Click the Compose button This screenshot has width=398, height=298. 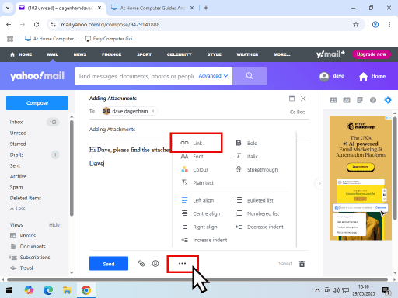pos(37,103)
